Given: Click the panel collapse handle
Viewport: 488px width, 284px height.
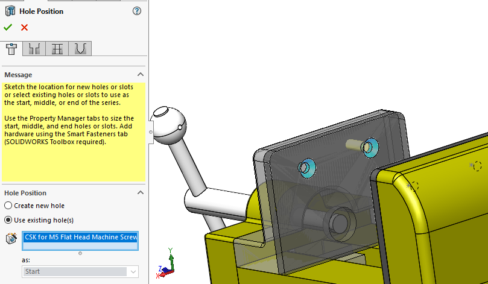Looking at the screenshot, I should (151, 132).
